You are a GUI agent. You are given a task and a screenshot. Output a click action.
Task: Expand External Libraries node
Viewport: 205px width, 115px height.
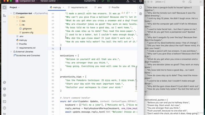click(11, 52)
